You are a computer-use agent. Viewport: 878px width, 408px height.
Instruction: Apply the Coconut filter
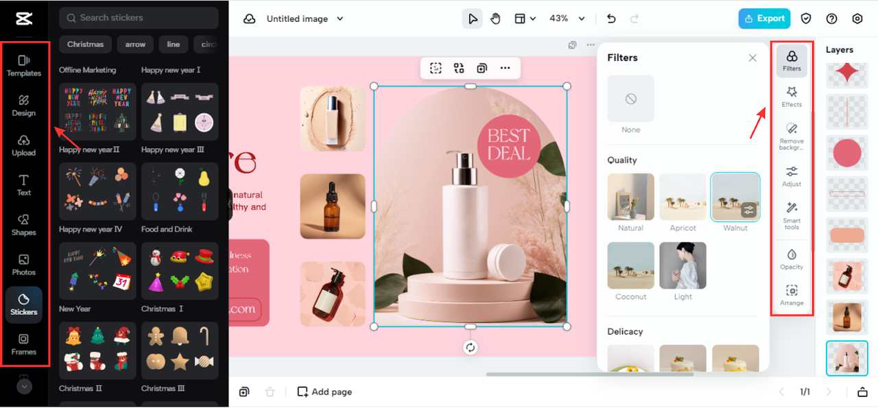tap(630, 265)
